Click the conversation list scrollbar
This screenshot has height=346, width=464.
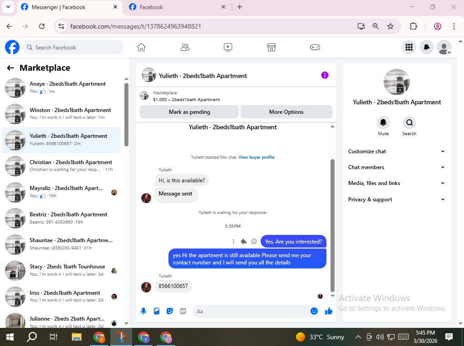(x=126, y=115)
